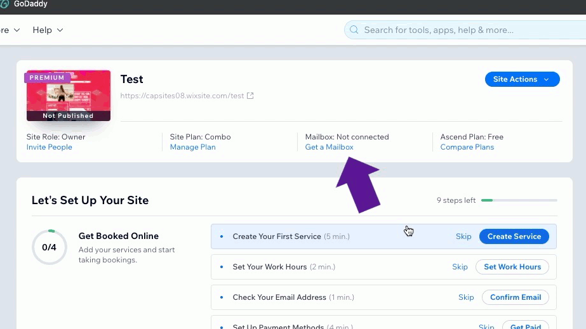The image size is (586, 329).
Task: Click the Mailbox: Not connected text
Action: pyautogui.click(x=347, y=137)
